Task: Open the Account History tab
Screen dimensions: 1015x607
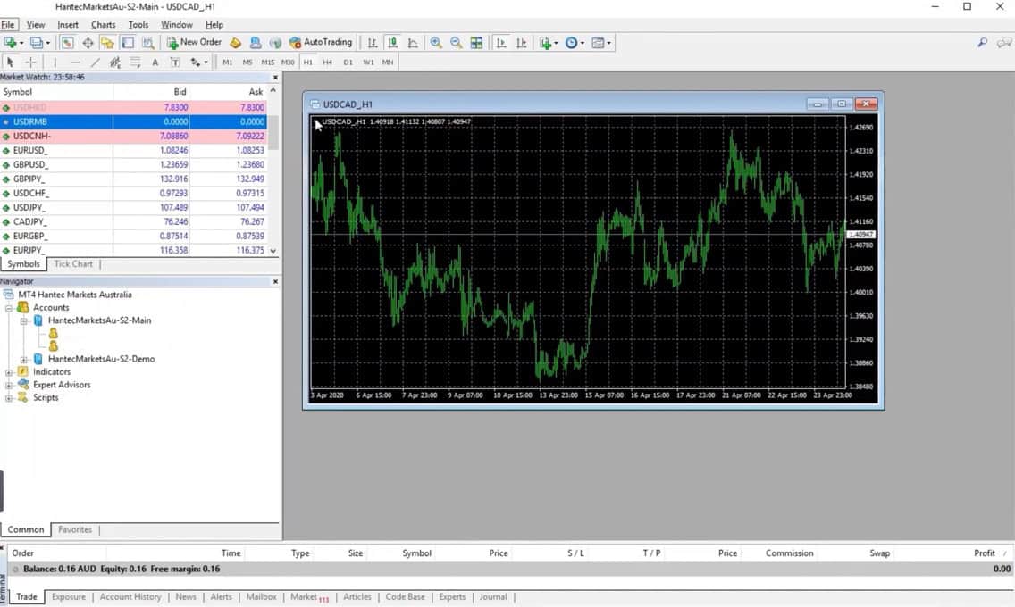Action: tap(130, 596)
